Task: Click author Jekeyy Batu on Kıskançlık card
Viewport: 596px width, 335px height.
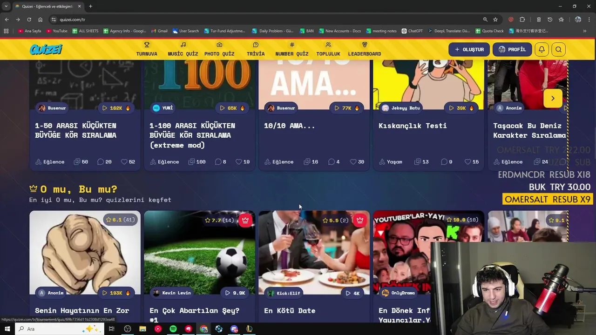Action: point(400,108)
